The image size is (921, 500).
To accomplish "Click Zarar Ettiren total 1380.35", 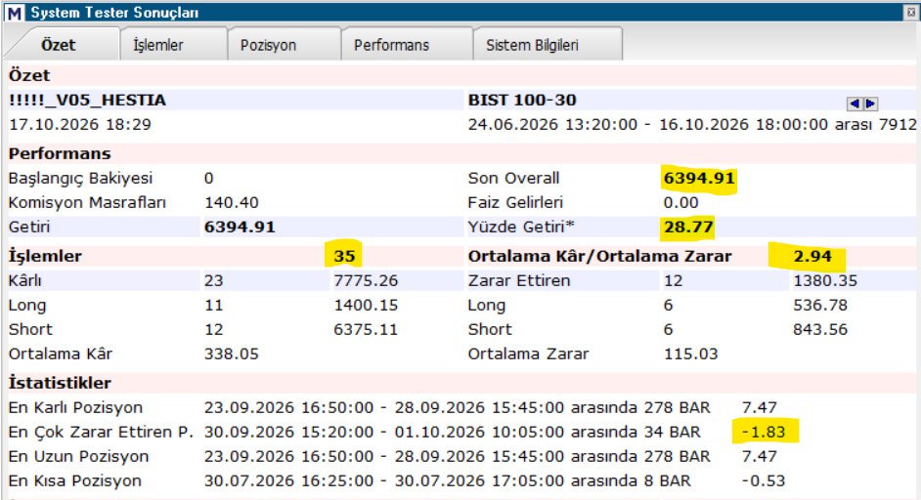I will point(824,280).
